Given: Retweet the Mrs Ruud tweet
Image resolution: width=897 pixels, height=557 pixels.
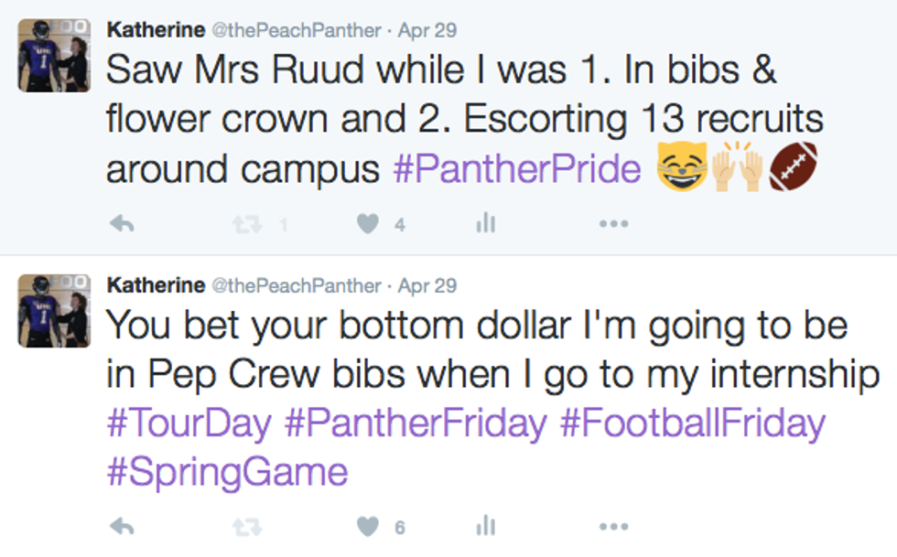Looking at the screenshot, I should click(243, 223).
